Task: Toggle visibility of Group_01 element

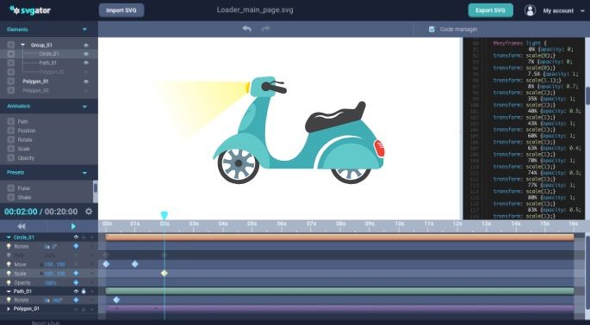Action: 86,45
